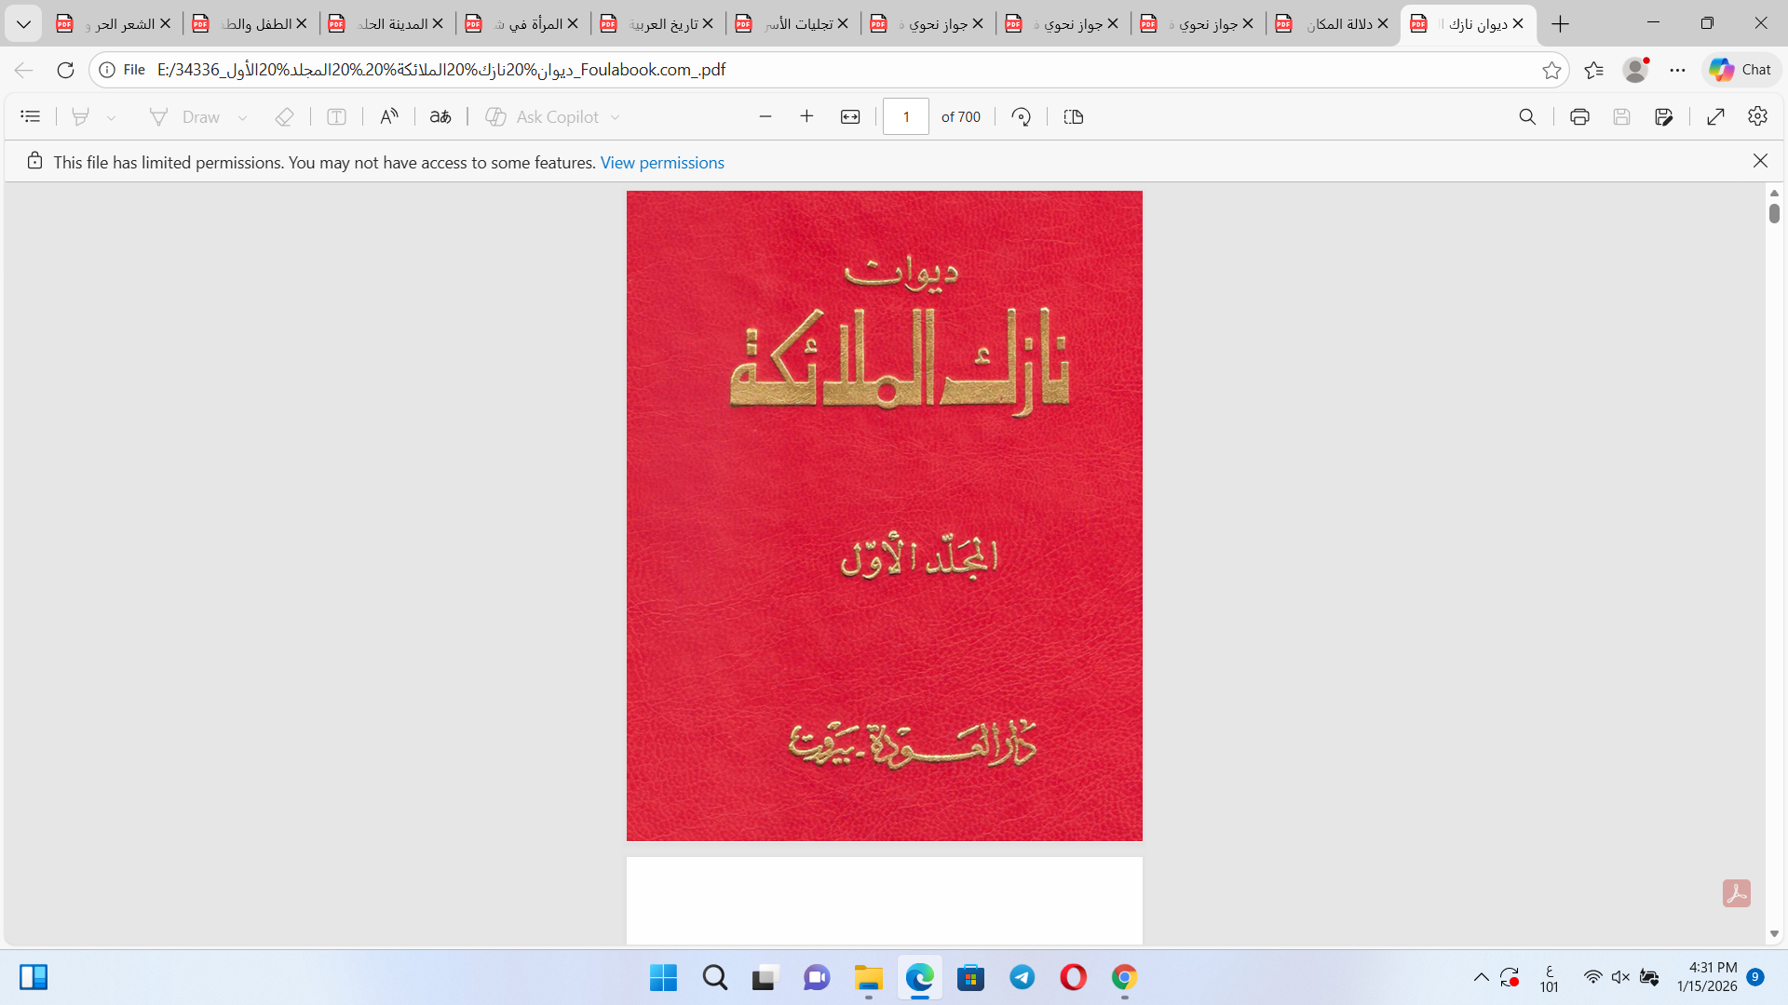The image size is (1788, 1005).
Task: Click the vertical scrollbar thumb
Action: pos(1774,213)
